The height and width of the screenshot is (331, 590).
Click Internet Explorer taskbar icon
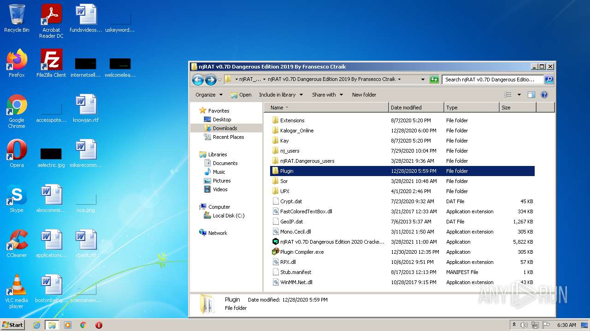click(36, 325)
